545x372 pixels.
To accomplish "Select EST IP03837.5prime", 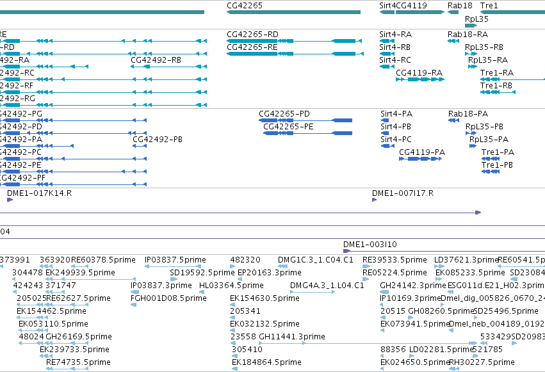I will pyautogui.click(x=173, y=266).
